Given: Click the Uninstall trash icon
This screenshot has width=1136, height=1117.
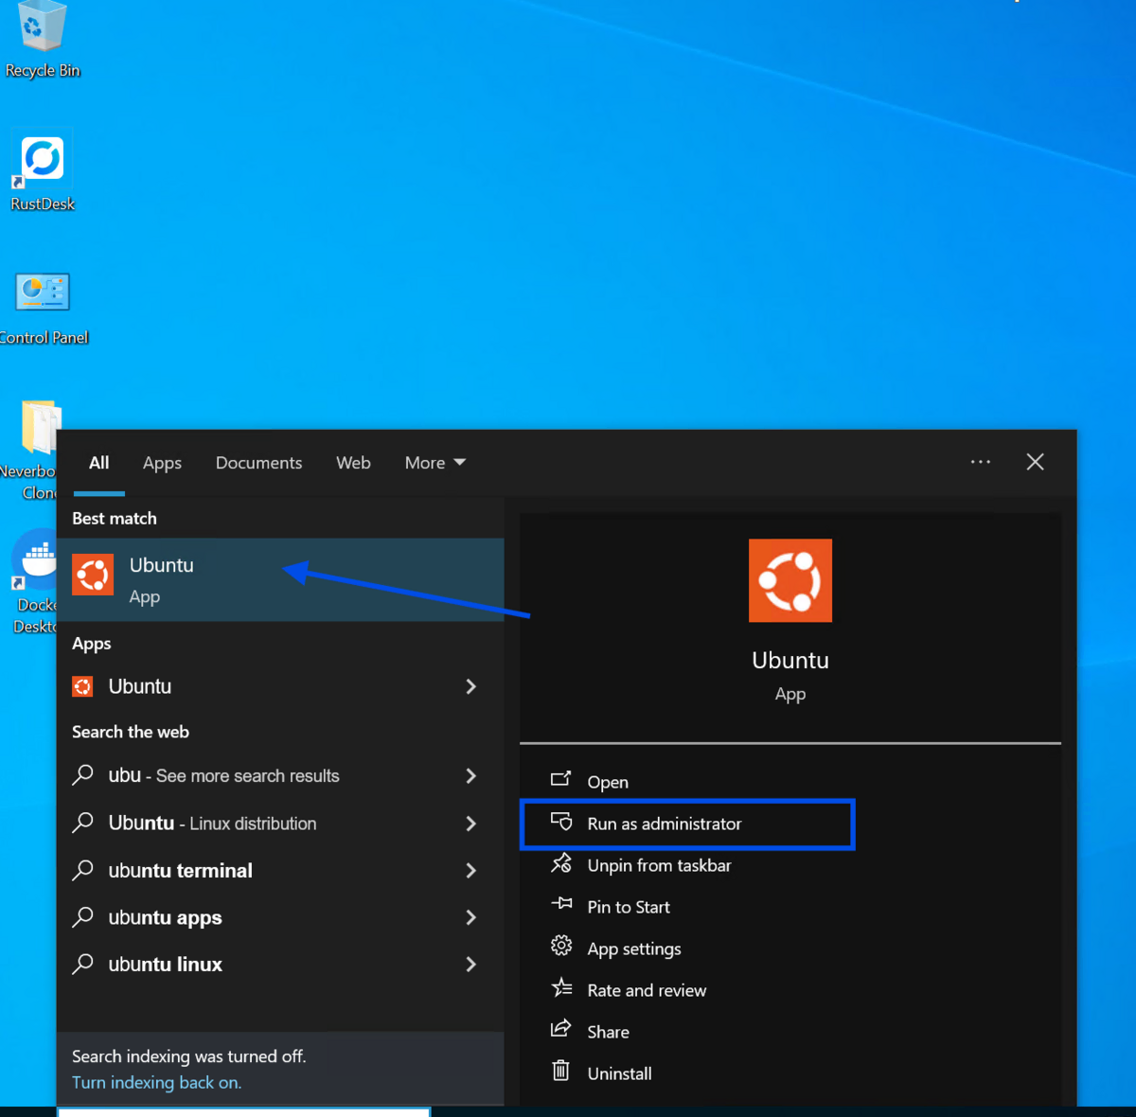Looking at the screenshot, I should pos(561,1072).
